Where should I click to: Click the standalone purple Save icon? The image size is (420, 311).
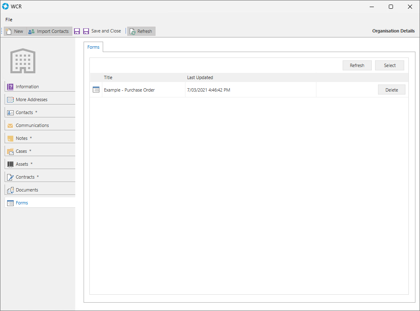[77, 31]
